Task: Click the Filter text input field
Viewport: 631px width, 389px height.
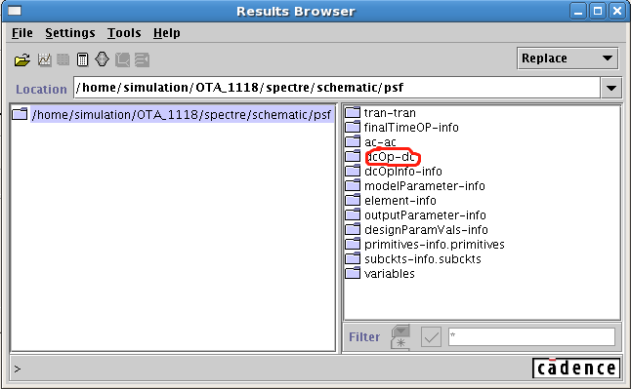Action: pyautogui.click(x=531, y=336)
